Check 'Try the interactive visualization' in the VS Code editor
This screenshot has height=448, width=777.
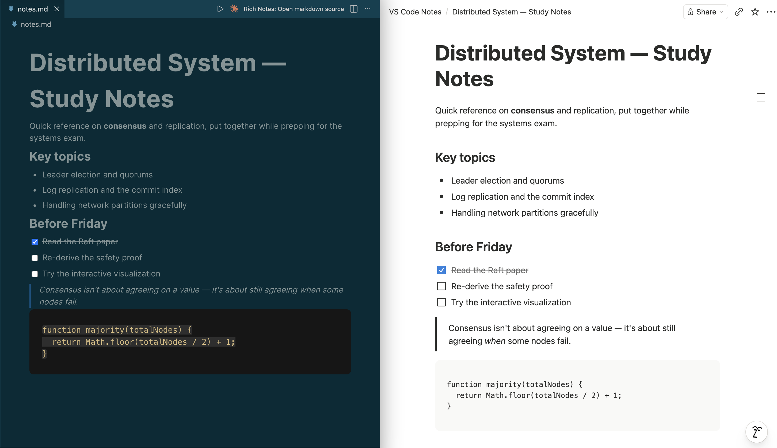(x=35, y=274)
